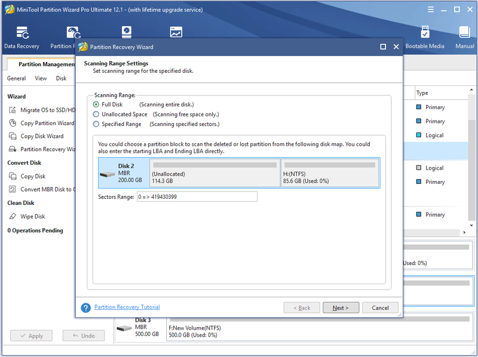Click the blue help question mark icon
This screenshot has width=478, height=357.
coord(85,307)
